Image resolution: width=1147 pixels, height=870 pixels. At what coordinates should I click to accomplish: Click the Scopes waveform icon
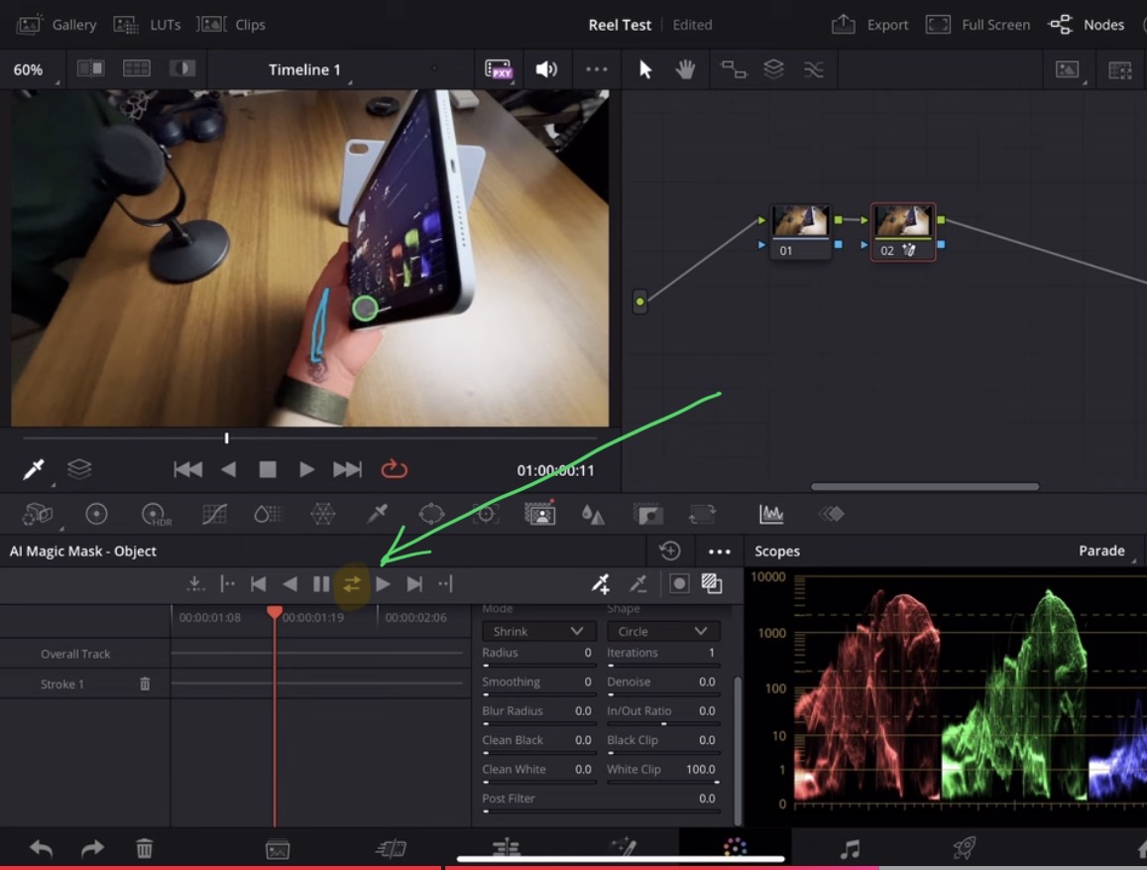point(771,514)
